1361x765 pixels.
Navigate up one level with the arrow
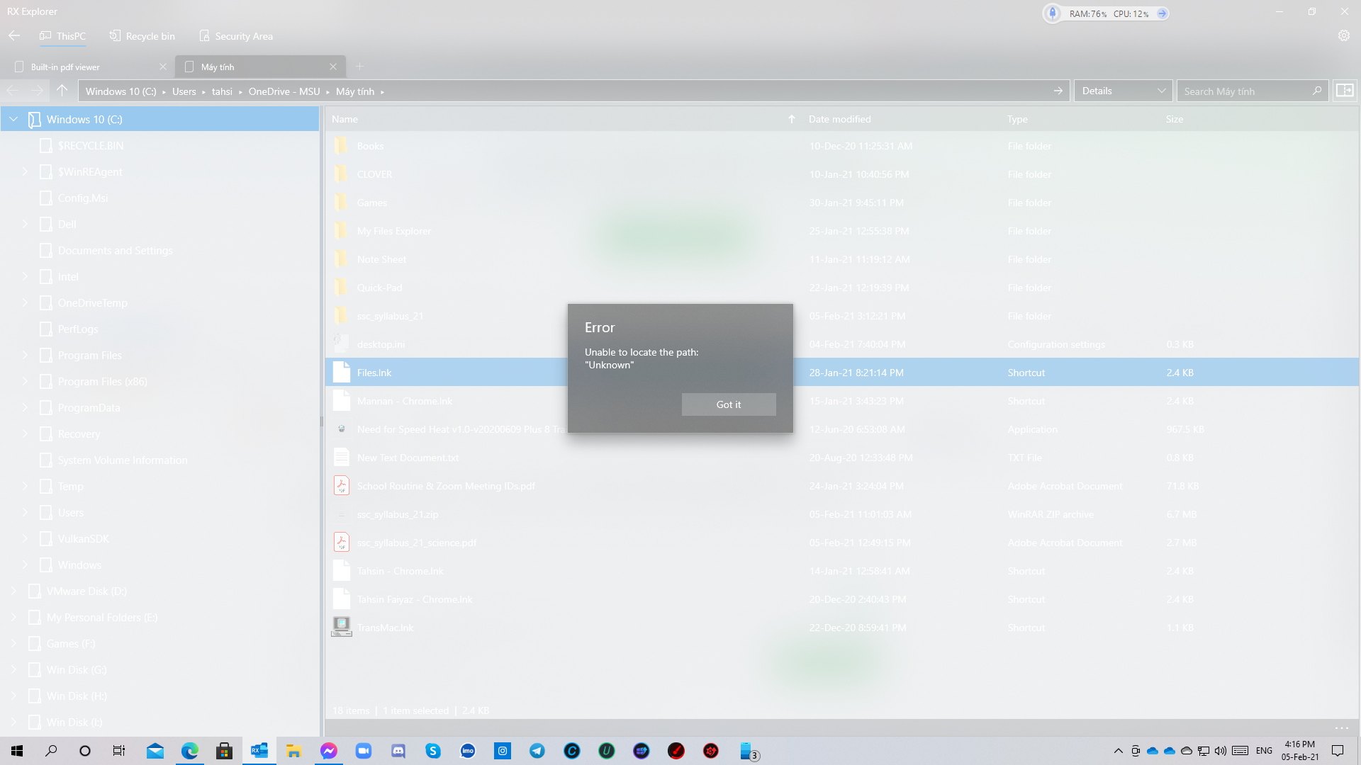tap(62, 91)
